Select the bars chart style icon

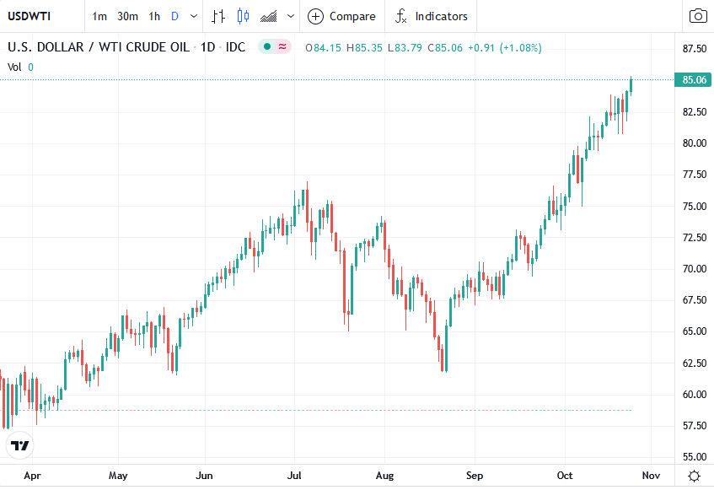(218, 16)
